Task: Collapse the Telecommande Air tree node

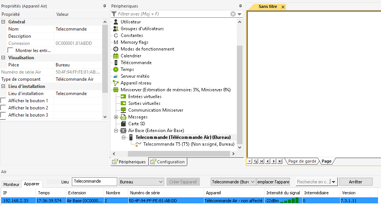Action: tap(124, 137)
